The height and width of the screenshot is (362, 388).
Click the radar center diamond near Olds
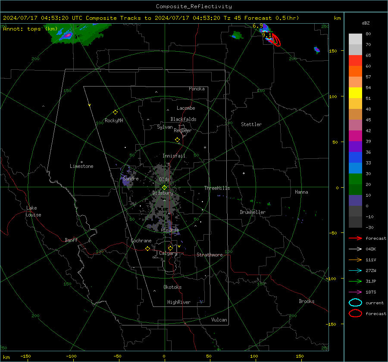pos(164,188)
